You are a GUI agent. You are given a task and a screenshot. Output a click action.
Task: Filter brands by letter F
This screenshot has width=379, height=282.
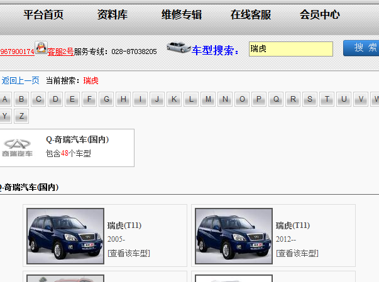[89, 99]
